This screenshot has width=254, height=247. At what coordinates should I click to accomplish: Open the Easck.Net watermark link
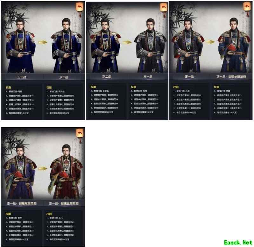(238, 243)
